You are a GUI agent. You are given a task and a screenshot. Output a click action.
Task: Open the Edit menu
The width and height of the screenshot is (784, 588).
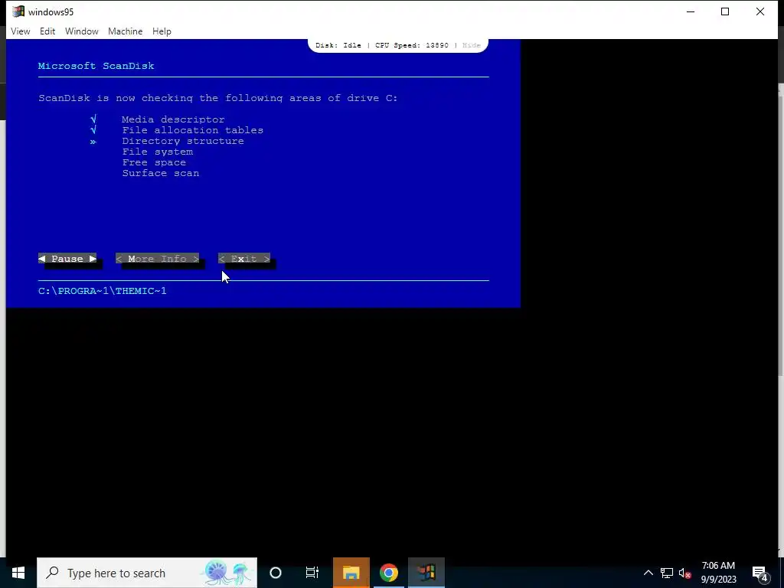point(47,31)
